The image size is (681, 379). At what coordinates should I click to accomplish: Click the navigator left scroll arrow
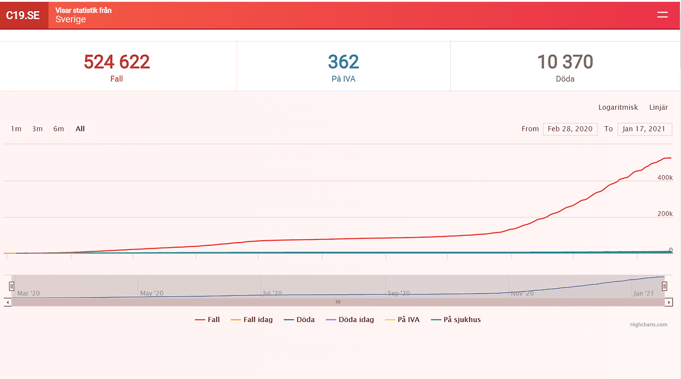coord(7,302)
